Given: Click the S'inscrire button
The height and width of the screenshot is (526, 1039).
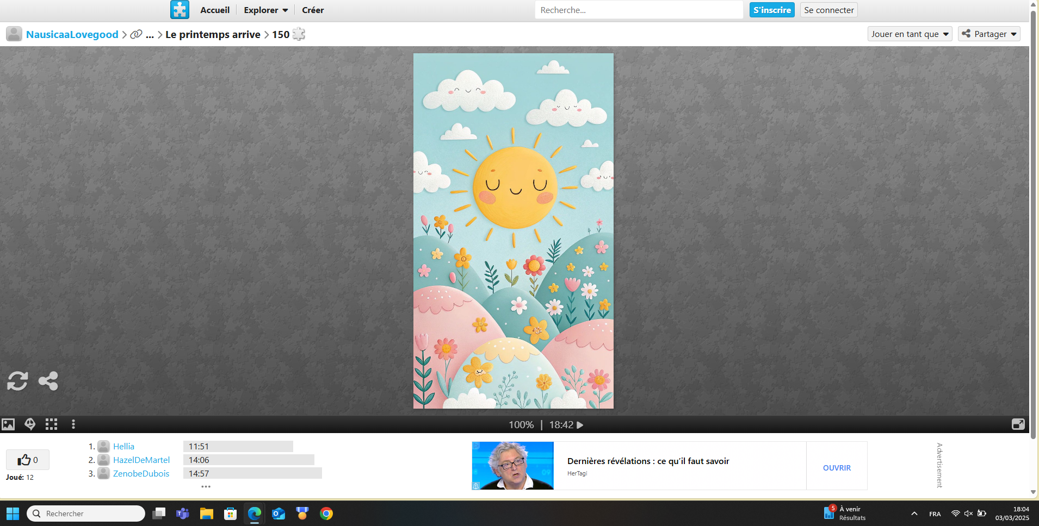Looking at the screenshot, I should point(772,10).
